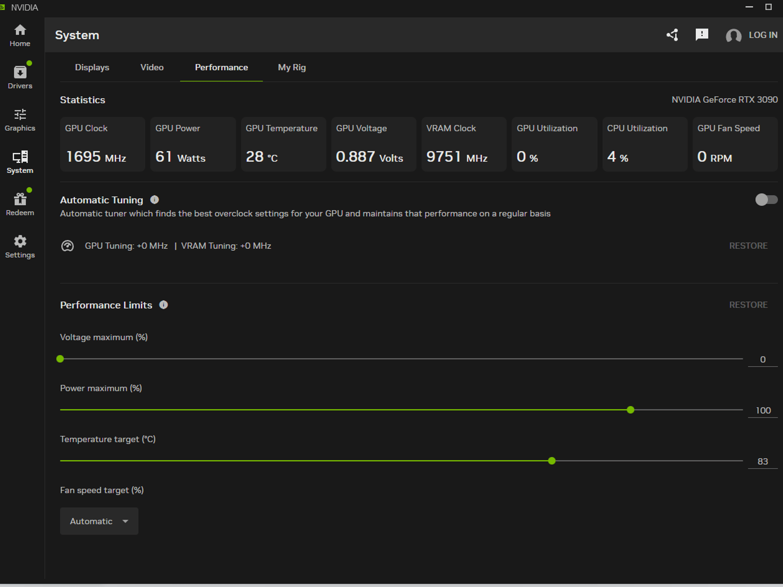This screenshot has width=783, height=587.
Task: Open the feedback notification icon
Action: pyautogui.click(x=702, y=35)
